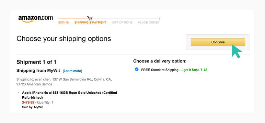The height and width of the screenshot is (123, 265).
Task: Select the SHIPPING & PAYMENT step
Action: (90, 22)
